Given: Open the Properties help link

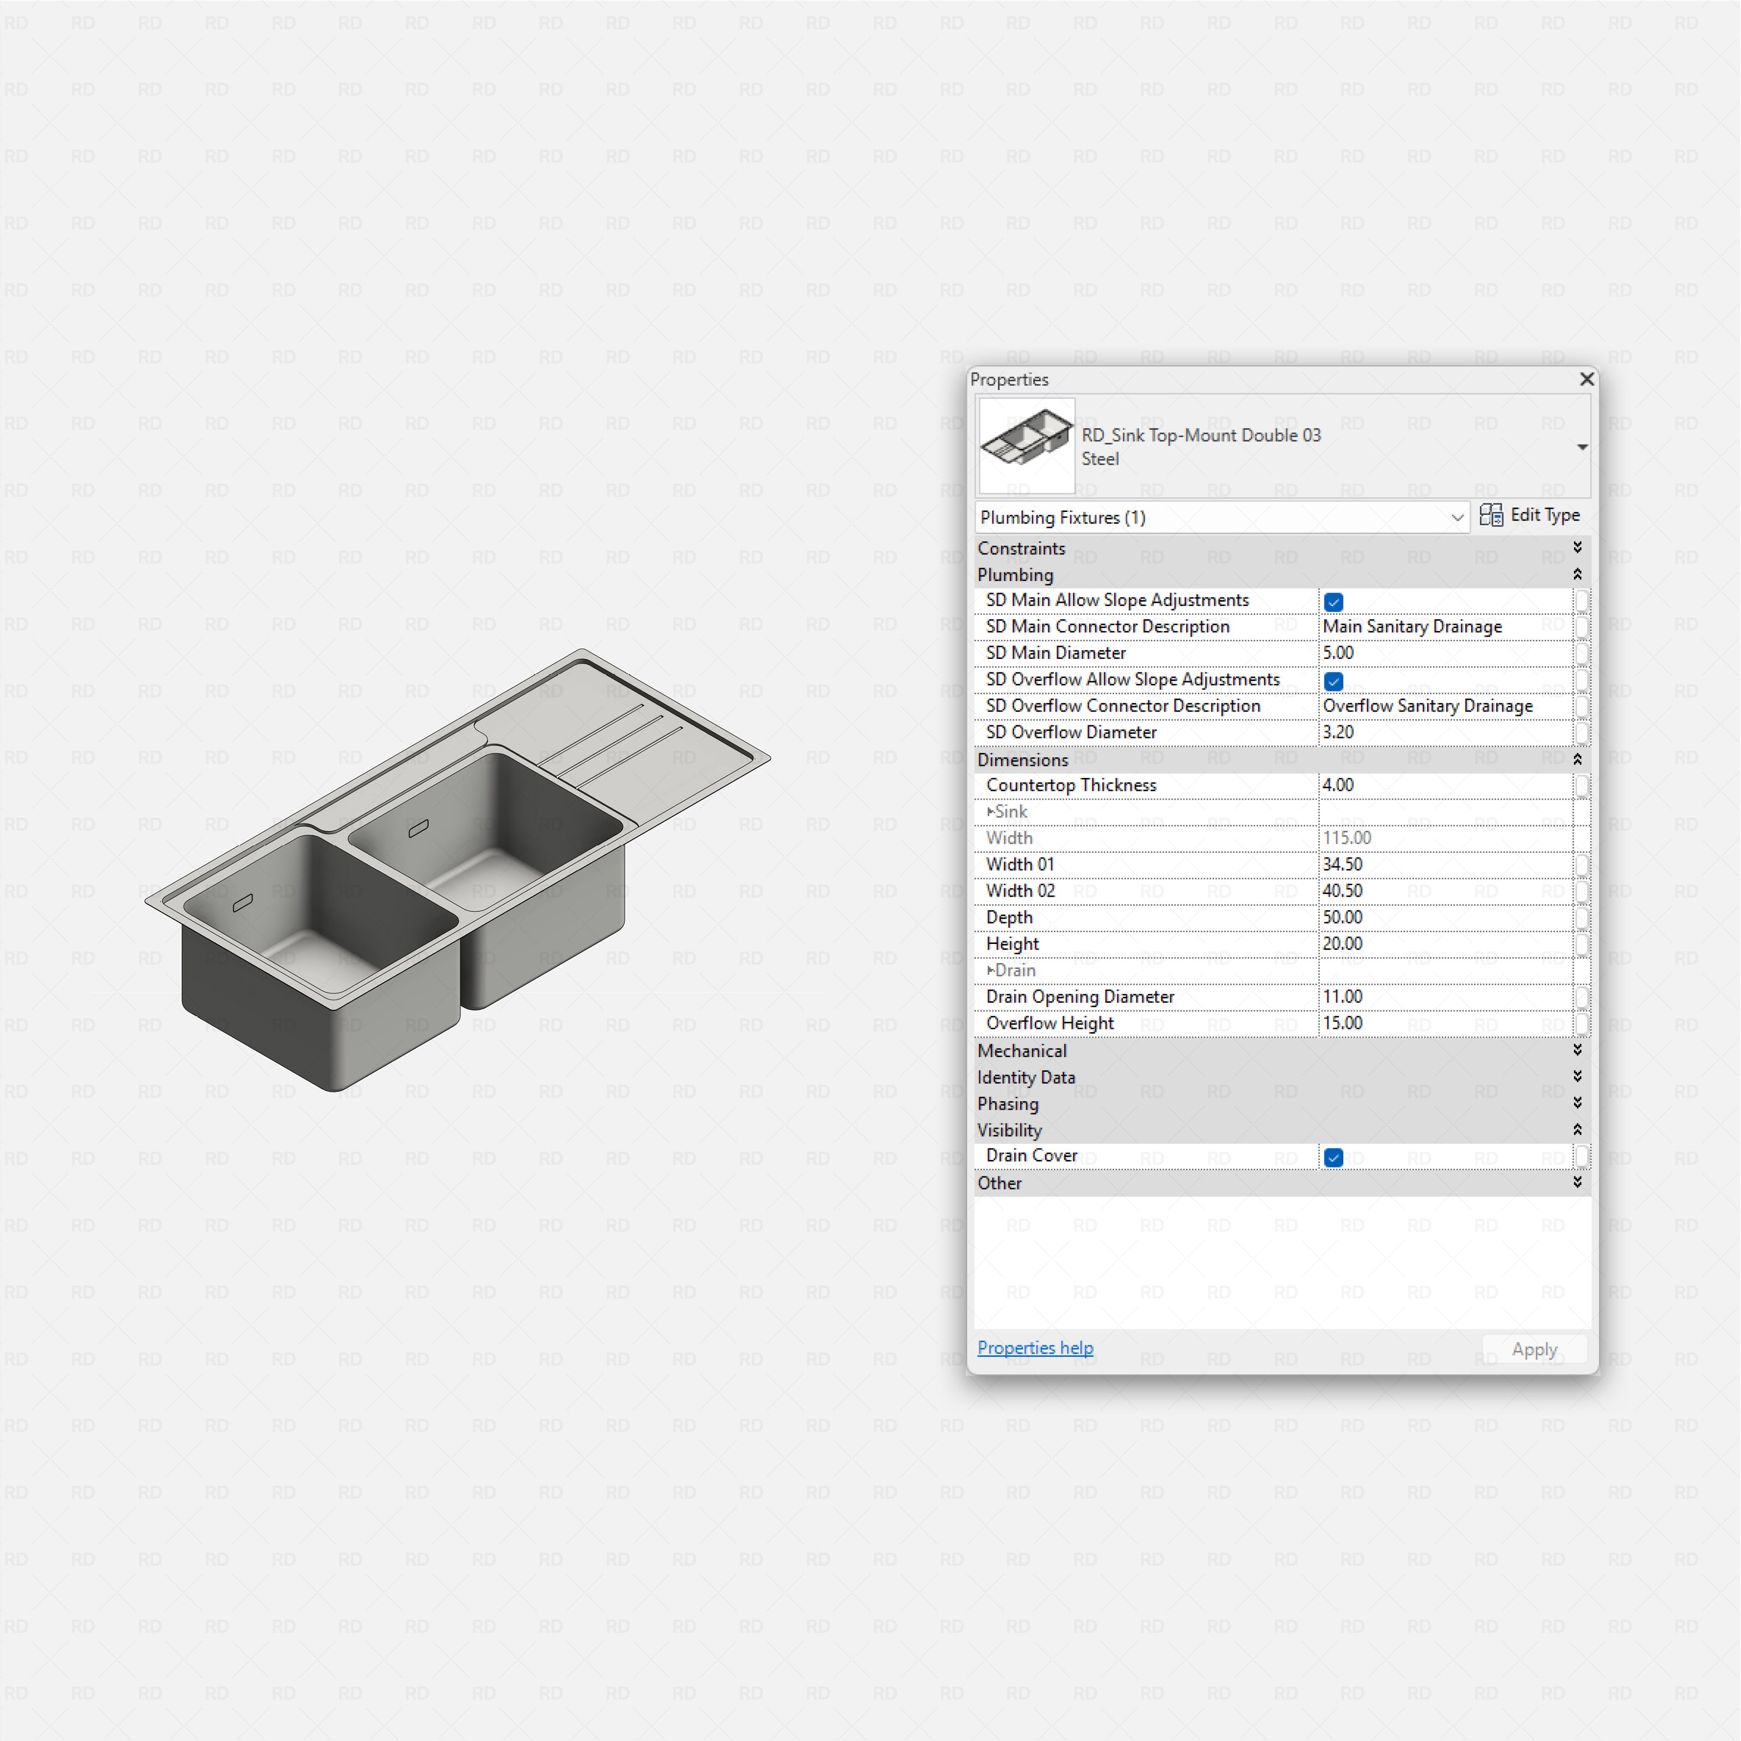Looking at the screenshot, I should coord(1034,1347).
